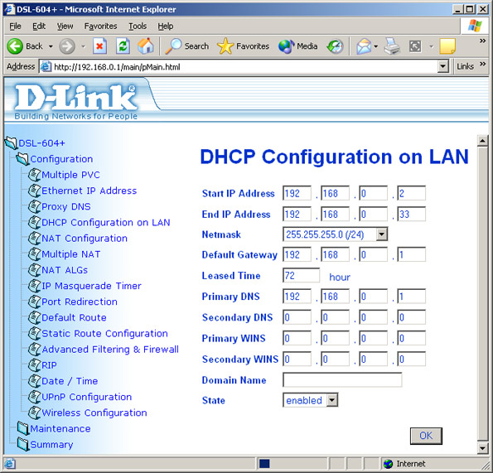This screenshot has height=473, width=493.
Task: Click the OK button
Action: [x=426, y=436]
